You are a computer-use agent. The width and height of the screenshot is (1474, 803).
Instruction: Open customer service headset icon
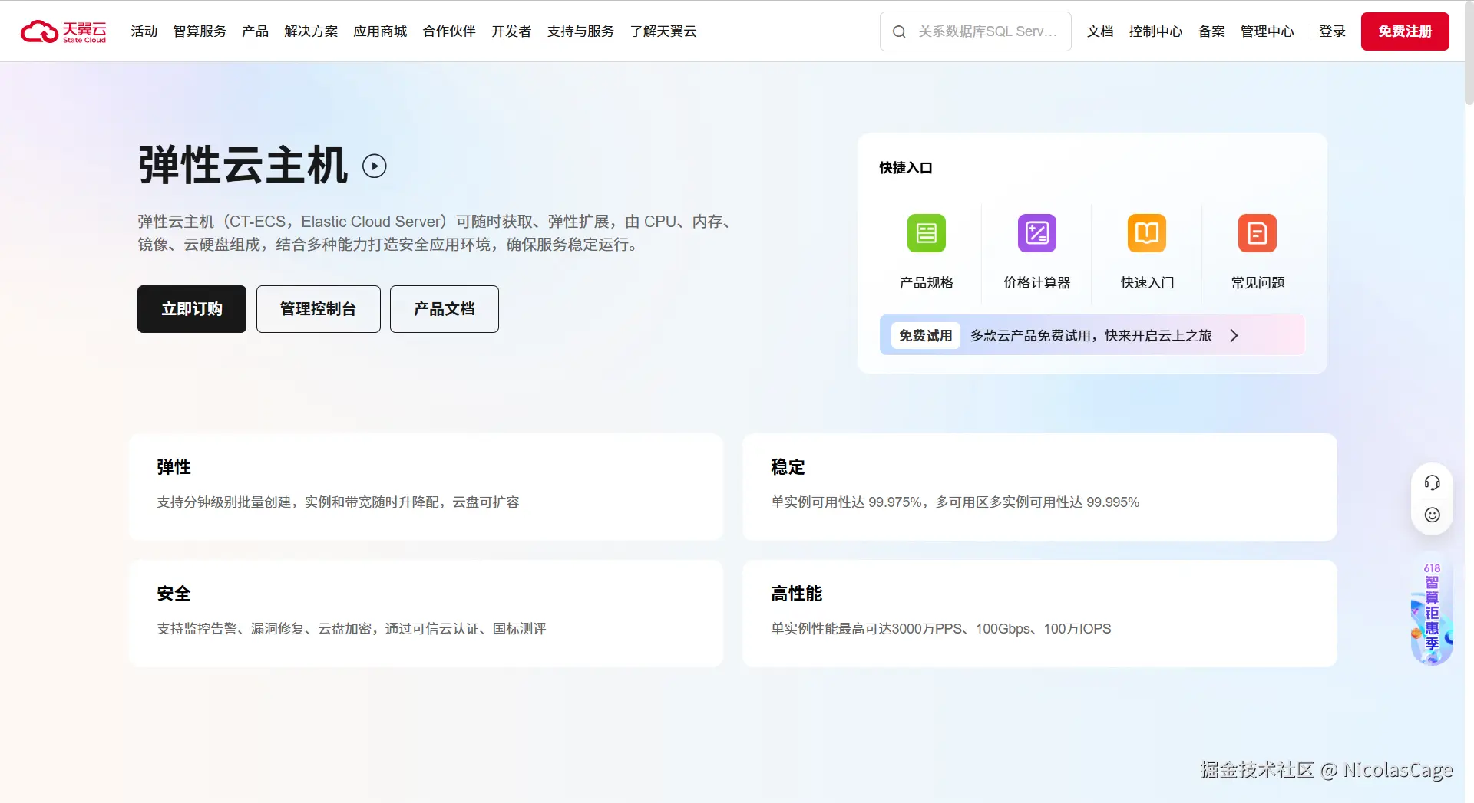click(x=1433, y=482)
